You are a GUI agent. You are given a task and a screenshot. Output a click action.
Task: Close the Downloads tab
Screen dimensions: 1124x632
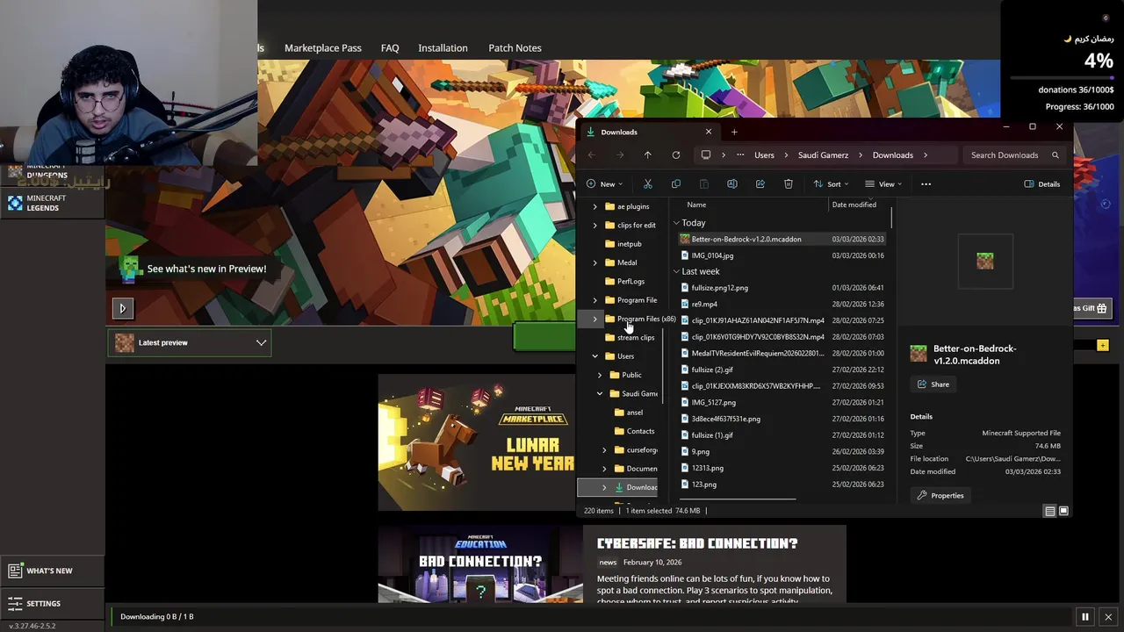point(709,132)
